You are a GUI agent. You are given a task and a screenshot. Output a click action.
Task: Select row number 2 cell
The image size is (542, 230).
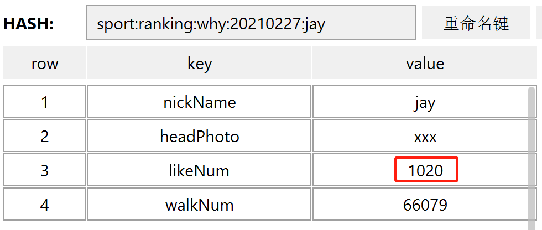tap(44, 135)
